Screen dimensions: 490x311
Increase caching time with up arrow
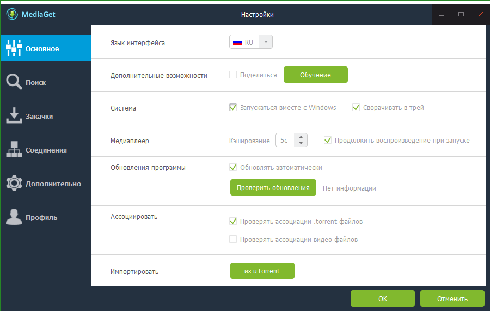tap(301, 137)
